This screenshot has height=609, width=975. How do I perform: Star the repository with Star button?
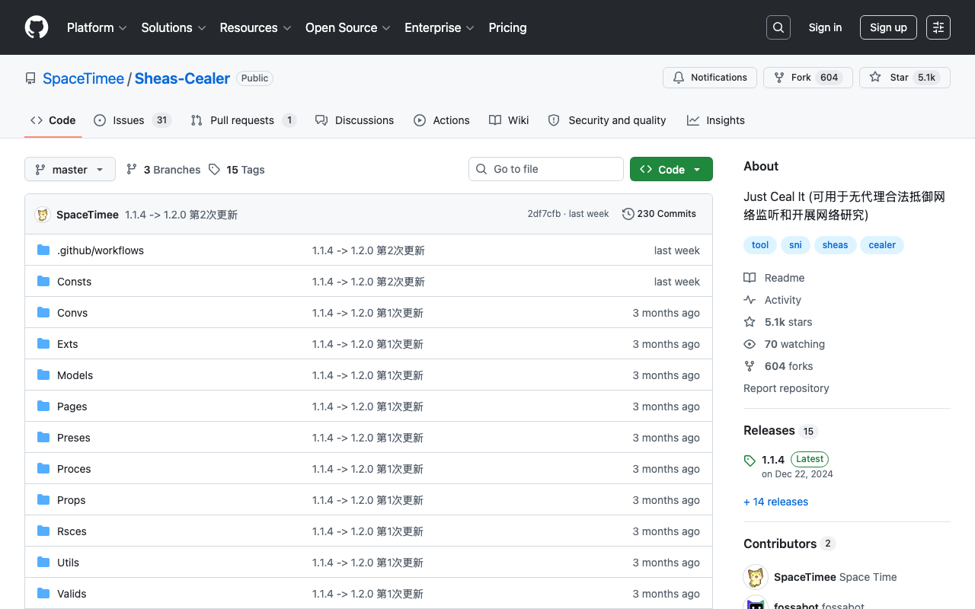(905, 78)
